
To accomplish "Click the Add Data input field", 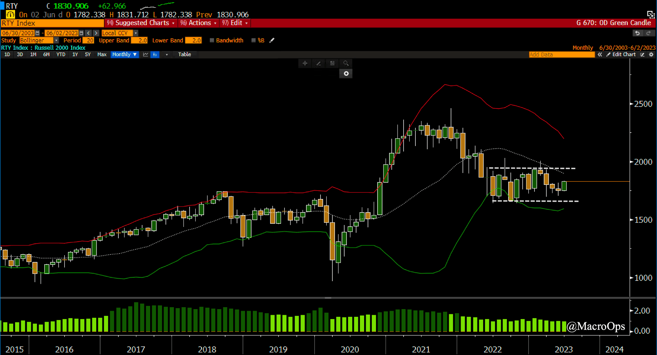I will click(561, 55).
